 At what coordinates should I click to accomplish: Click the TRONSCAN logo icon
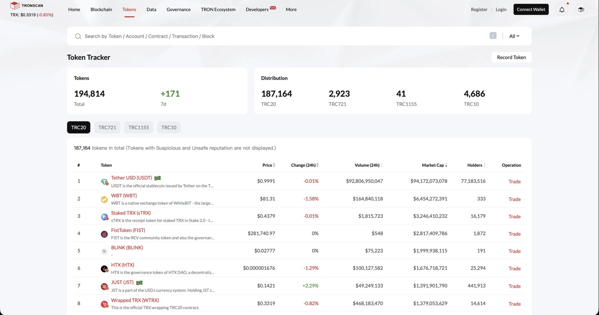[x=15, y=5]
